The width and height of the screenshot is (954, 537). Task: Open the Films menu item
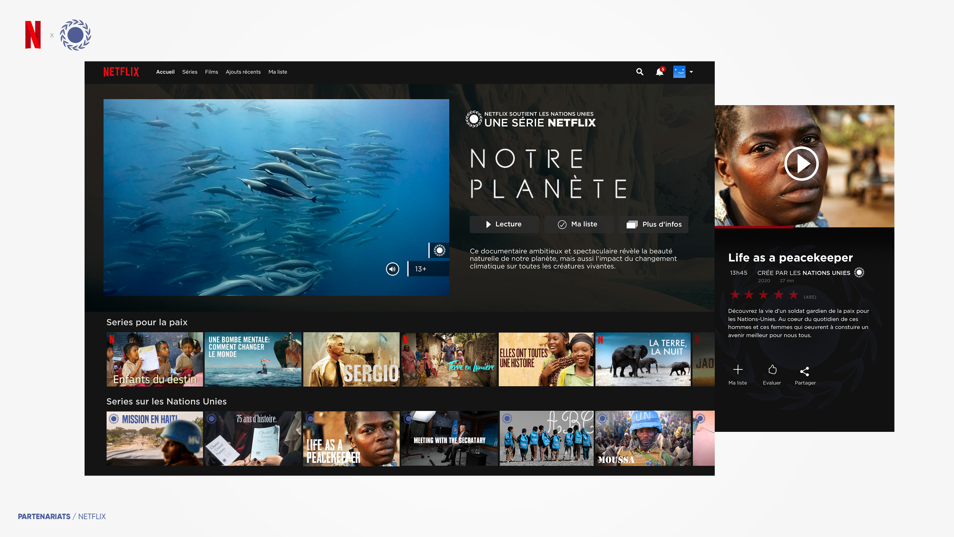point(211,72)
